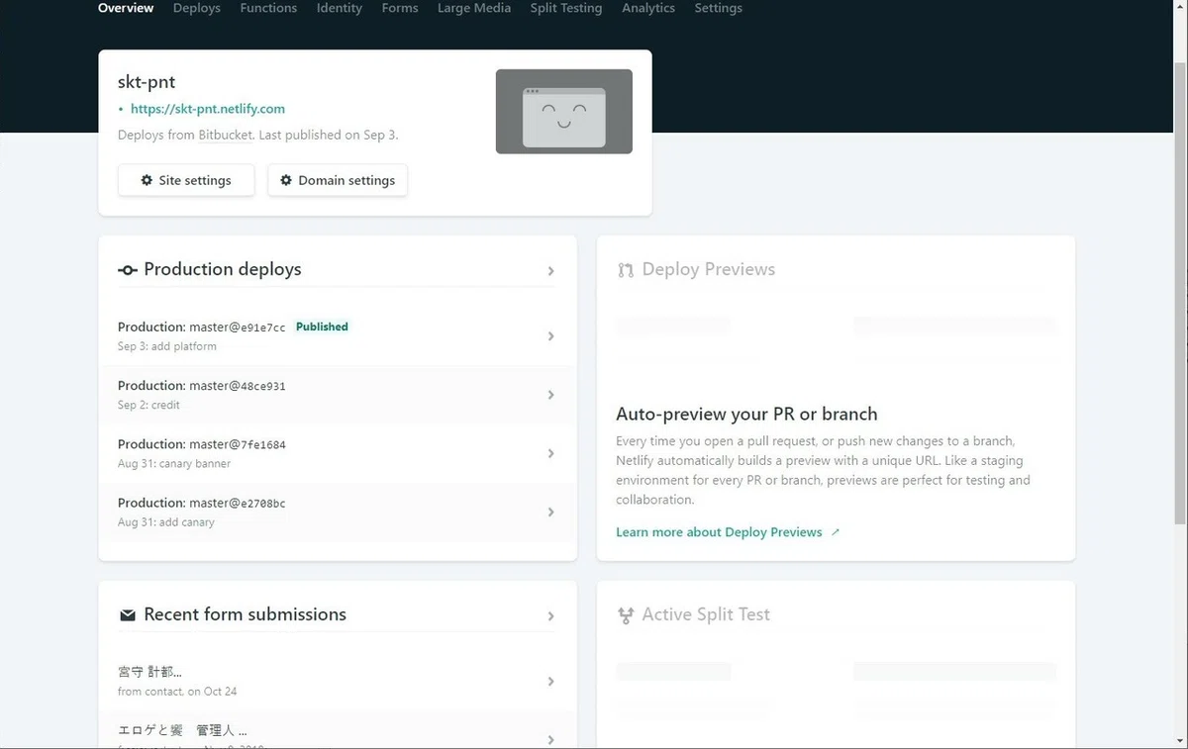Click the Active Split Test branch icon
This screenshot has width=1188, height=749.
point(625,615)
